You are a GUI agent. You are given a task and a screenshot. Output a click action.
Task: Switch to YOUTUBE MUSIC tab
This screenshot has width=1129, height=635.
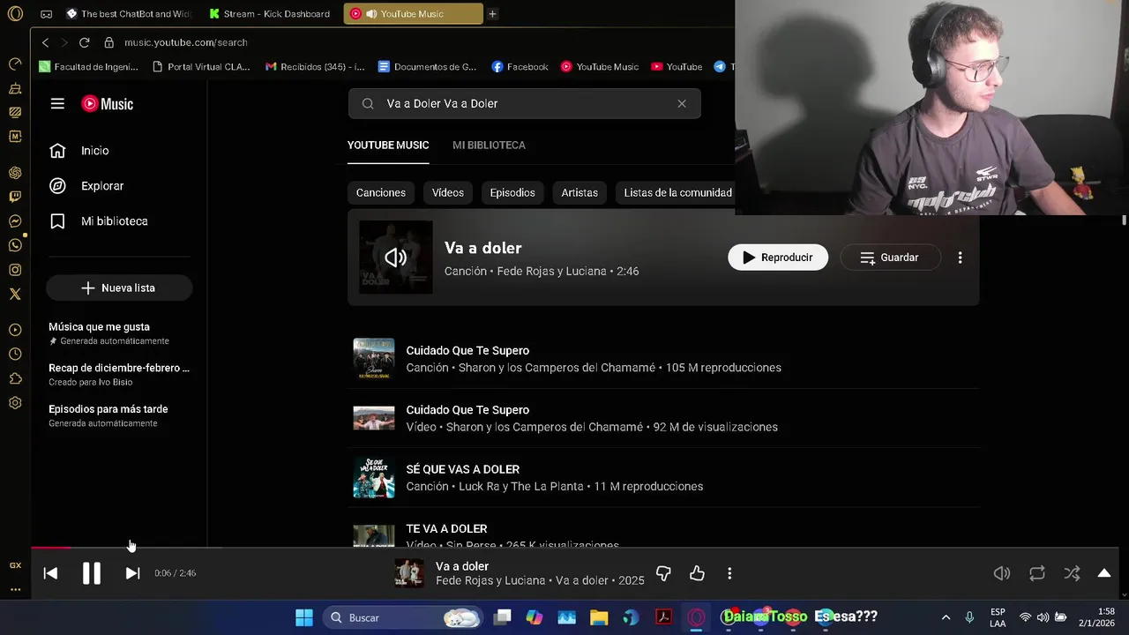pyautogui.click(x=388, y=146)
